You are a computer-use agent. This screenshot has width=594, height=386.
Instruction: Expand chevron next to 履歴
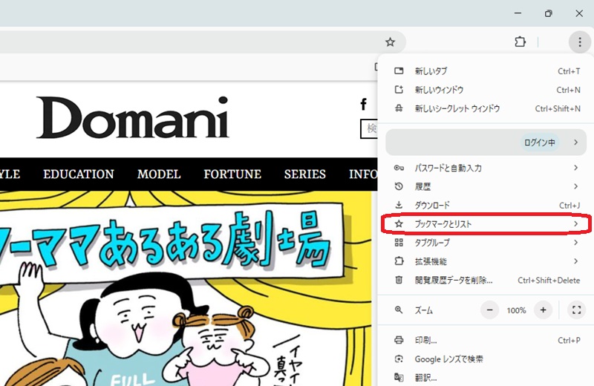coord(576,186)
